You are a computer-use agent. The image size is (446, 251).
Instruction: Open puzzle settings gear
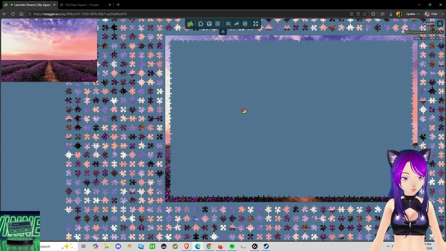coord(245,24)
